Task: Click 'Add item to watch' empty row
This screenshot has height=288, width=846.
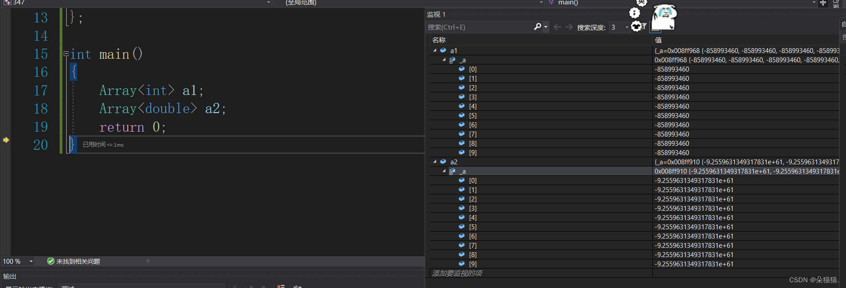Action: 541,273
